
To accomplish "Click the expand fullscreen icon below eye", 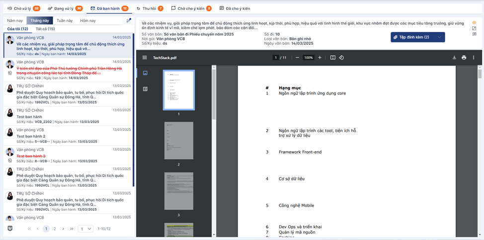I will click(474, 28).
